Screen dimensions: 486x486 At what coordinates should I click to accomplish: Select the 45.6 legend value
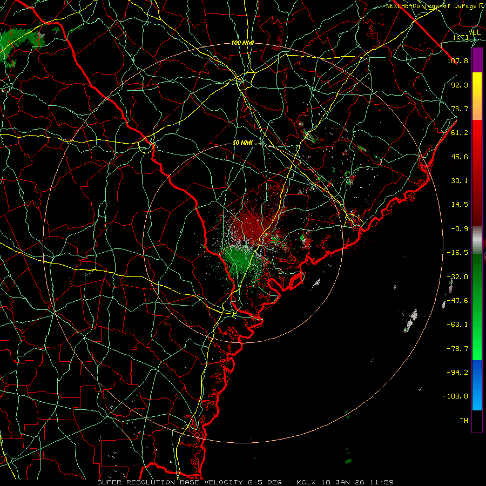[460, 157]
